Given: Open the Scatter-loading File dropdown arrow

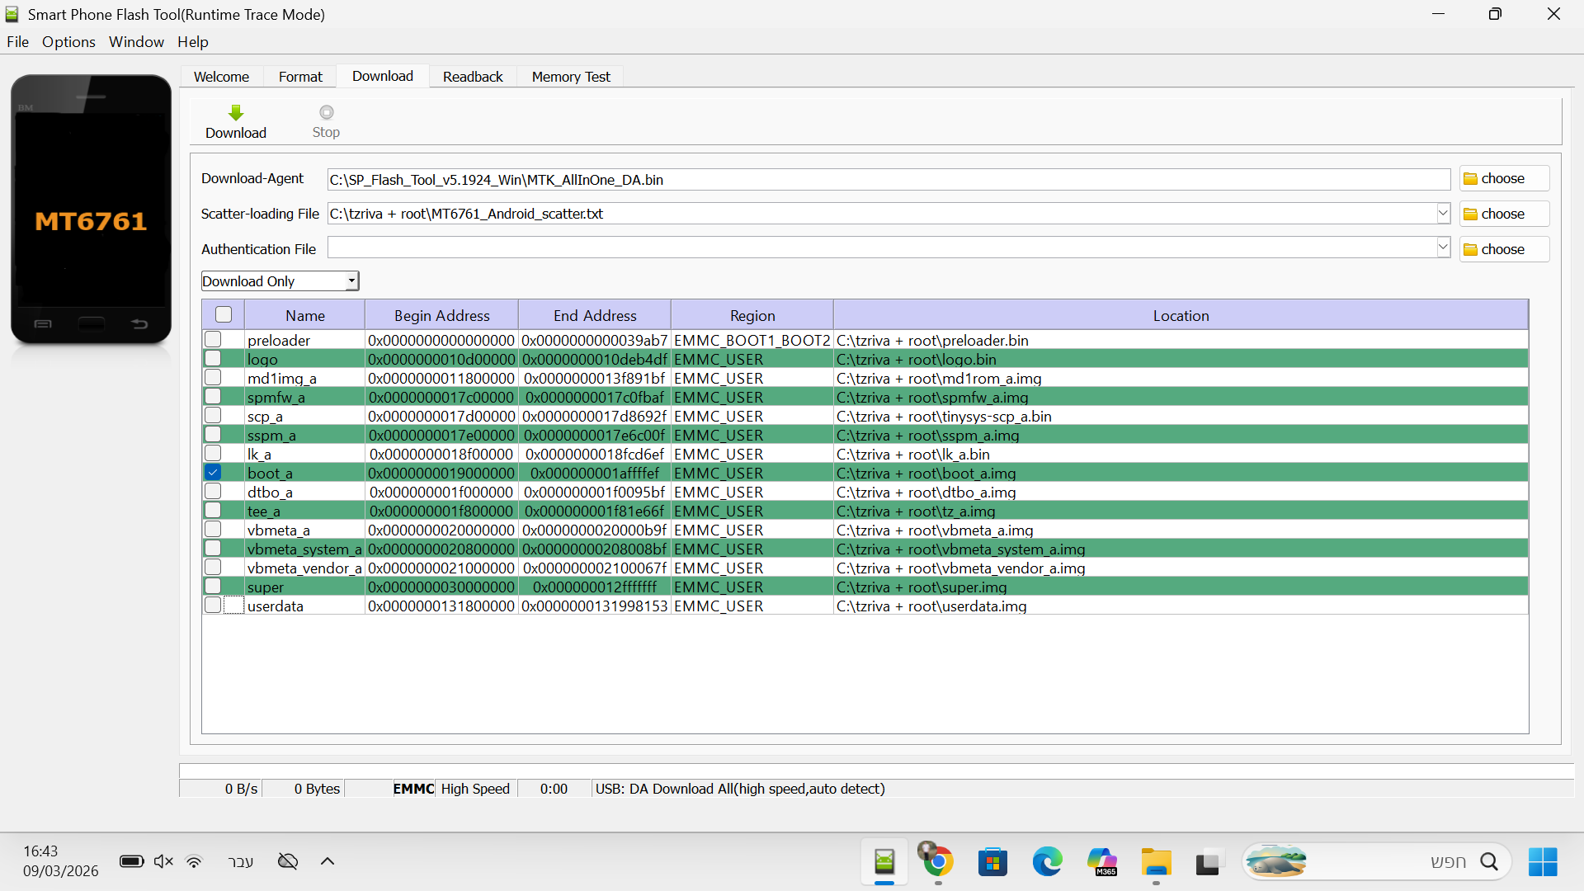Looking at the screenshot, I should click(1443, 214).
